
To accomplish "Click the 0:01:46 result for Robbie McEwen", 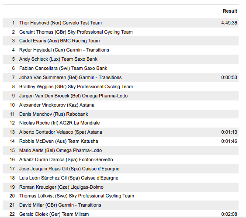I will point(229,141).
